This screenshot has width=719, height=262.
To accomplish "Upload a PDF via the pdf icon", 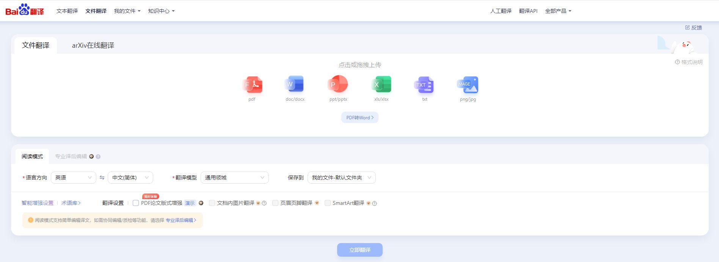I will click(x=252, y=84).
